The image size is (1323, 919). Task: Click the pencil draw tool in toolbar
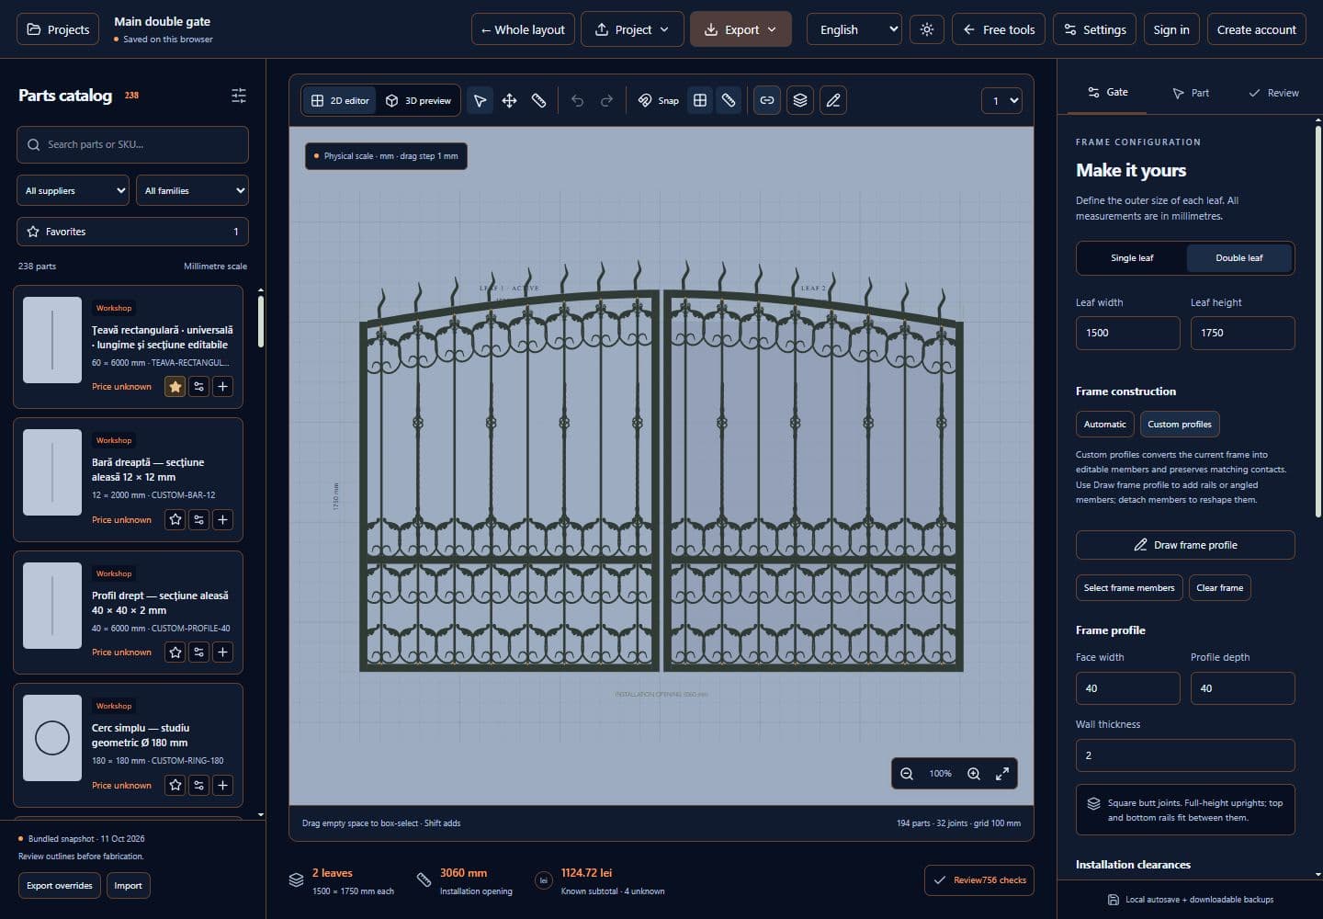(x=833, y=100)
